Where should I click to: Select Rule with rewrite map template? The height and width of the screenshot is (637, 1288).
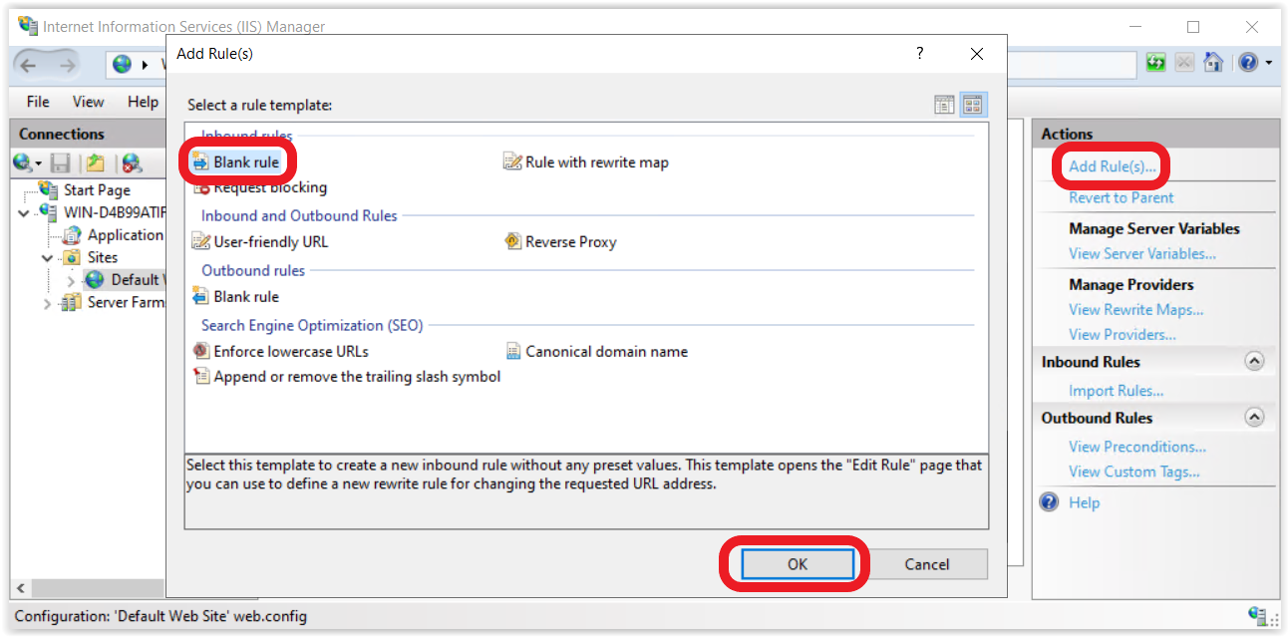coord(586,161)
